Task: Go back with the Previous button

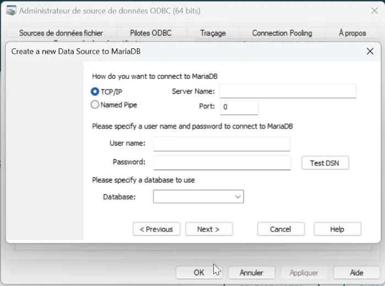Action: [156, 229]
